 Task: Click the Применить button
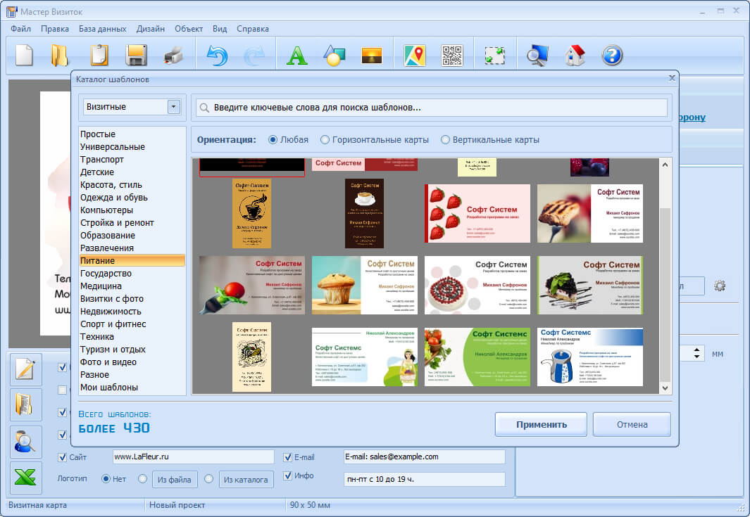541,424
